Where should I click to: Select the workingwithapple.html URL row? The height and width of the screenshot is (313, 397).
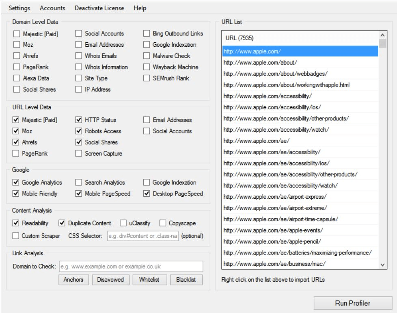tap(300, 85)
